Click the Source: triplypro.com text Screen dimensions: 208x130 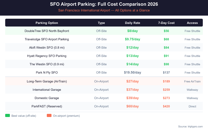point(190,126)
